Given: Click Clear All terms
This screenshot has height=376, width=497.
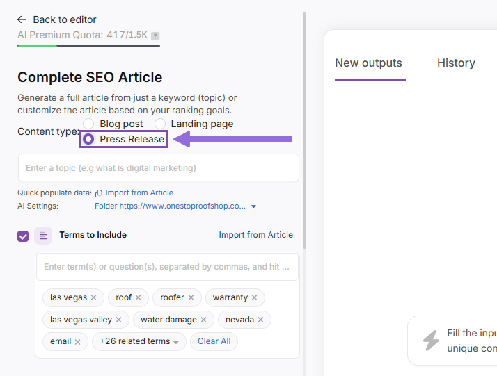Looking at the screenshot, I should click(x=214, y=341).
